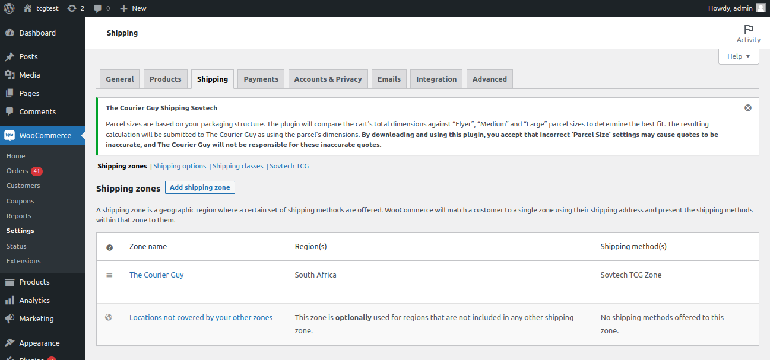This screenshot has height=360, width=770.
Task: Dismiss the Courier Guy notice
Action: point(748,108)
